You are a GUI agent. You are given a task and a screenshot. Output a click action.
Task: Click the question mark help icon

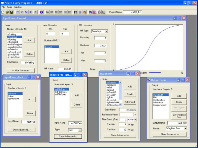[x=35, y=12]
